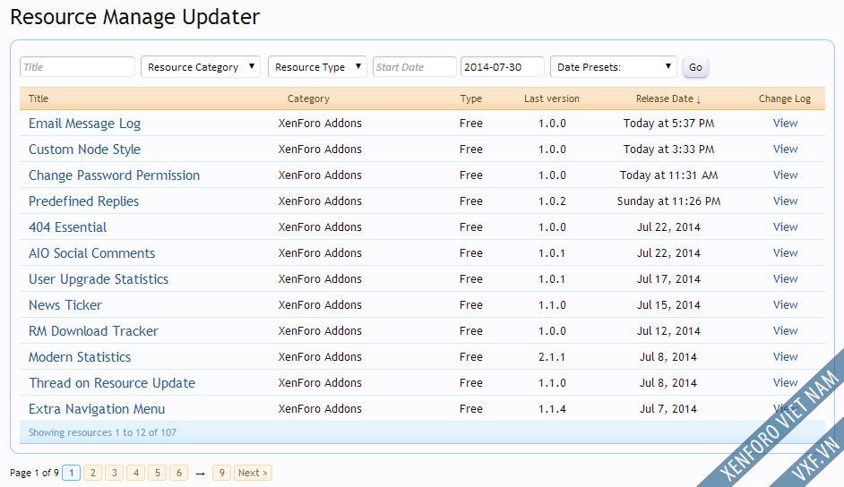Screen dimensions: 844x487
Task: View change log for RM Download Tracker
Action: [x=786, y=330]
